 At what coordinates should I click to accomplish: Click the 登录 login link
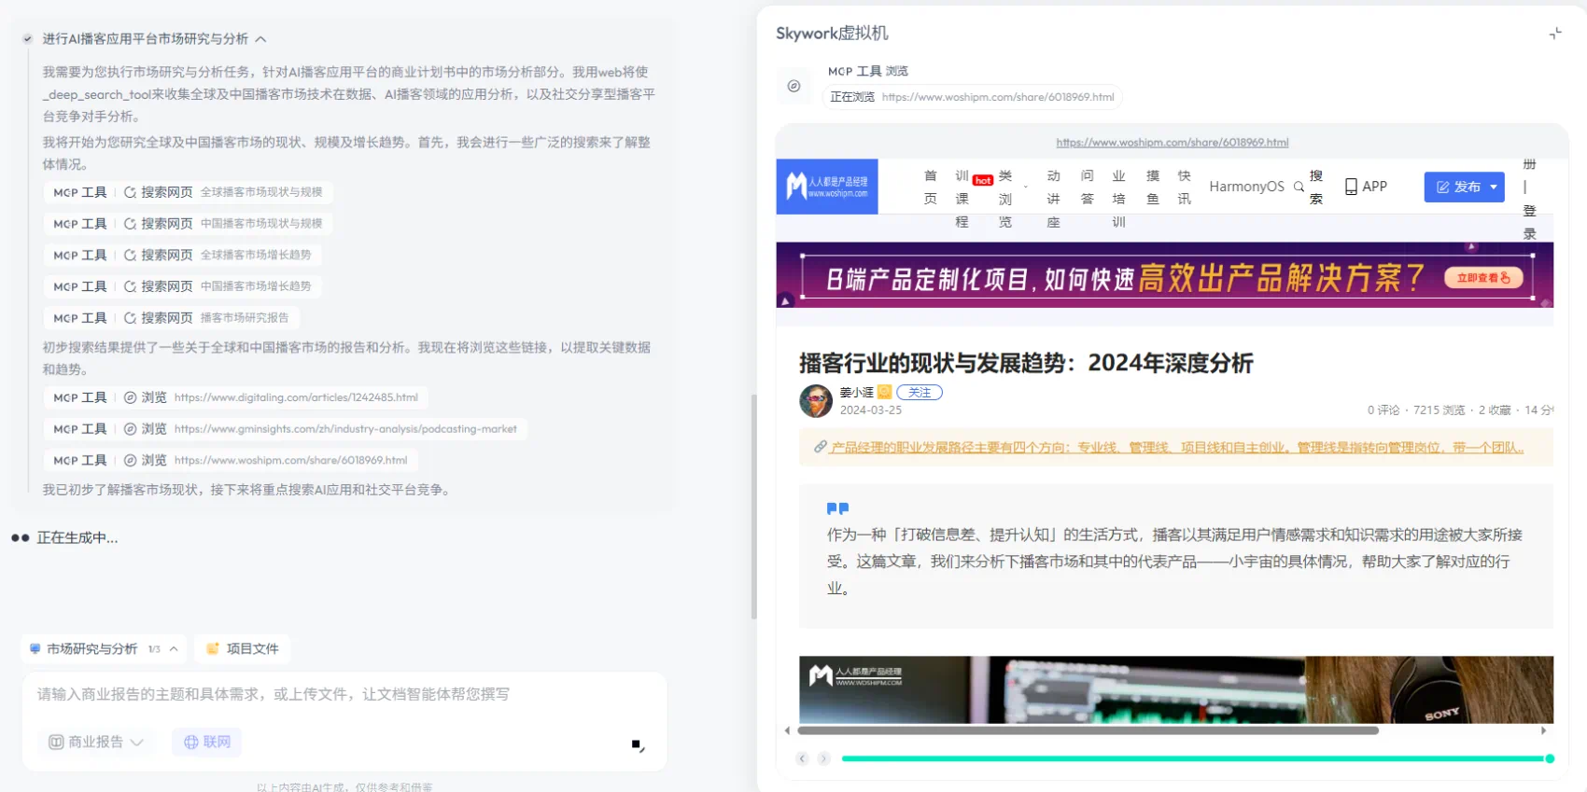(x=1529, y=222)
